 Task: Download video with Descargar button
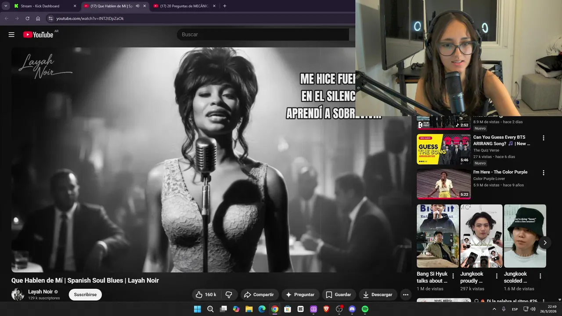click(378, 294)
